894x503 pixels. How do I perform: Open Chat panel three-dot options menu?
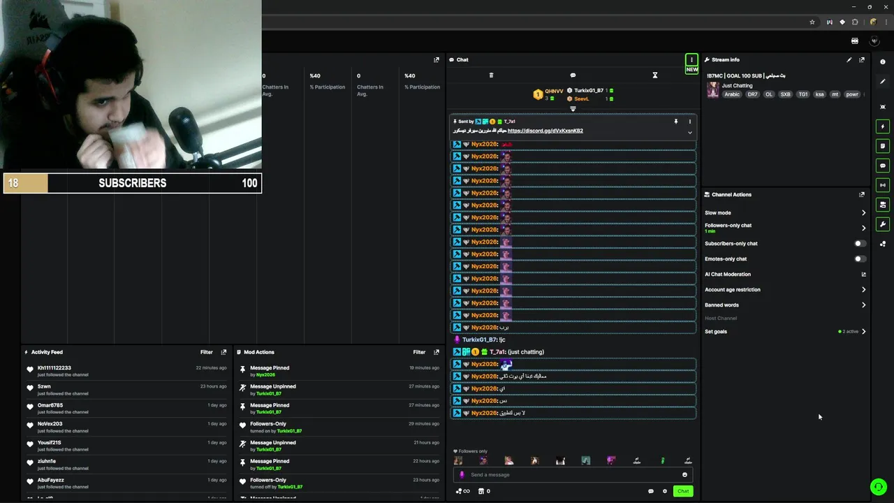point(691,59)
